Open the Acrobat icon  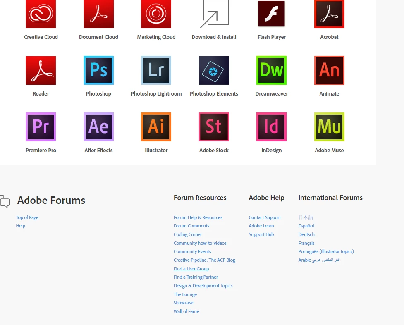[x=329, y=14]
